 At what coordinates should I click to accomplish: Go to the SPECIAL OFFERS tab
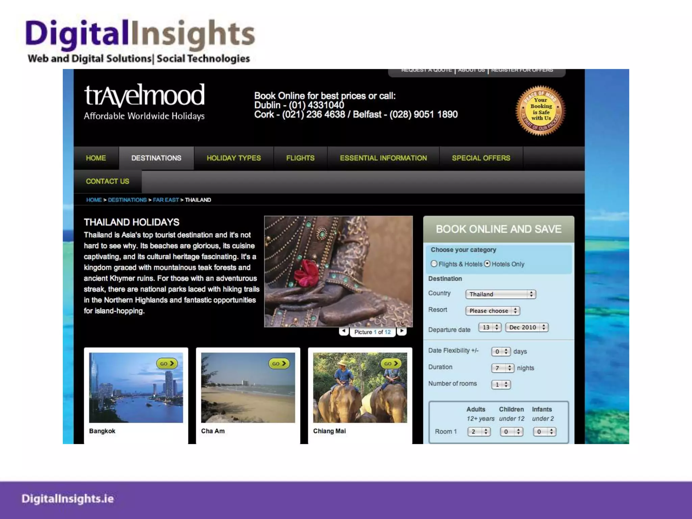point(481,158)
